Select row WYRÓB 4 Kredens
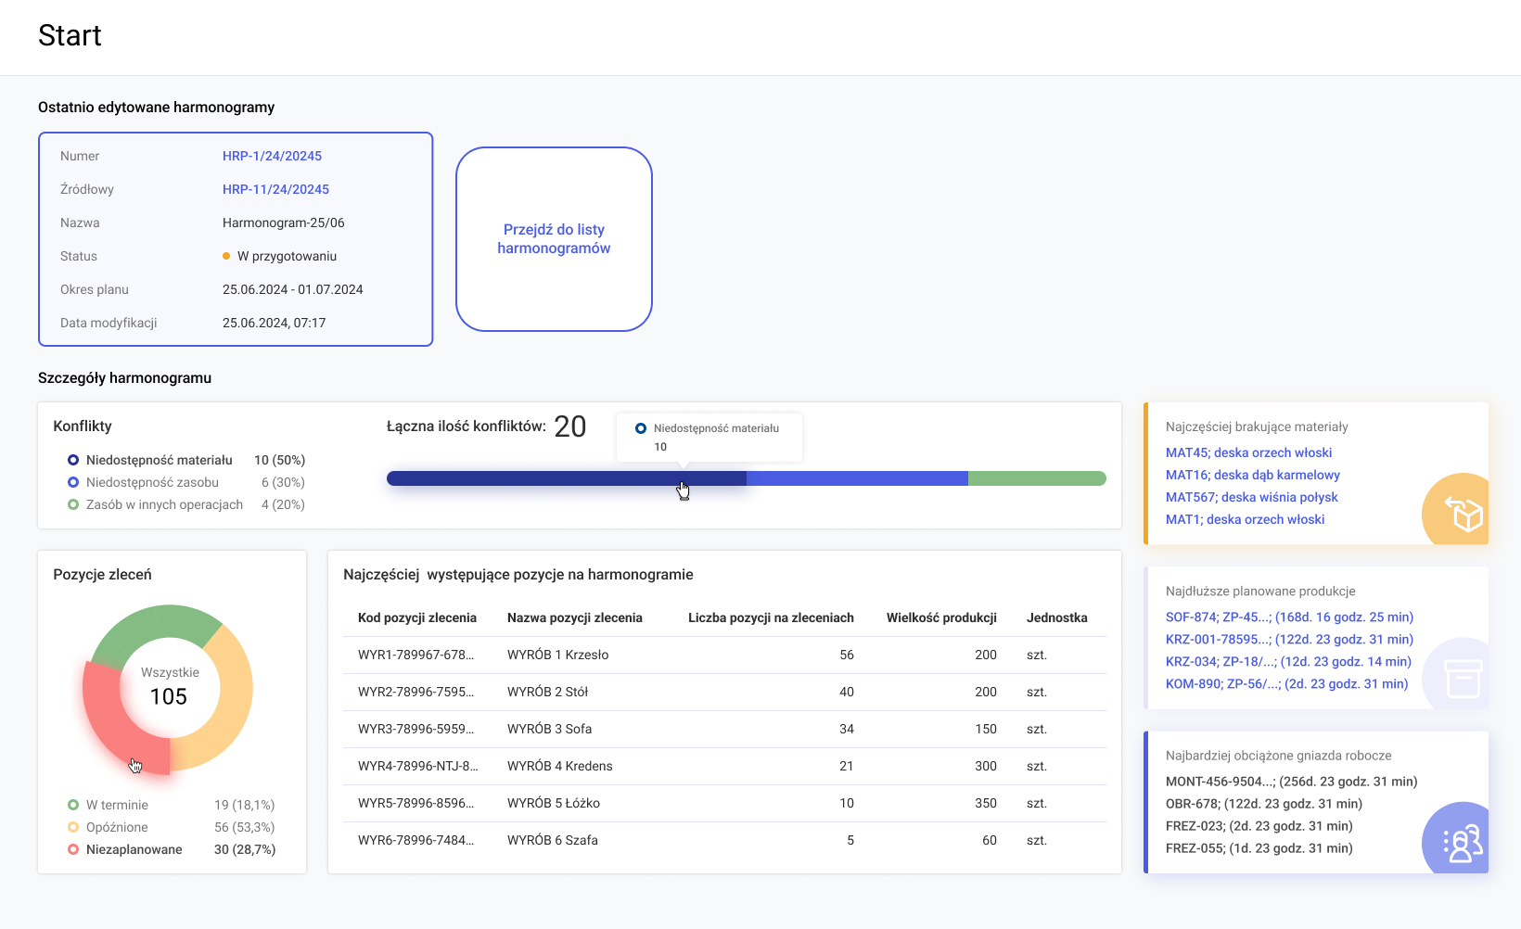Image resolution: width=1521 pixels, height=929 pixels. pos(724,766)
